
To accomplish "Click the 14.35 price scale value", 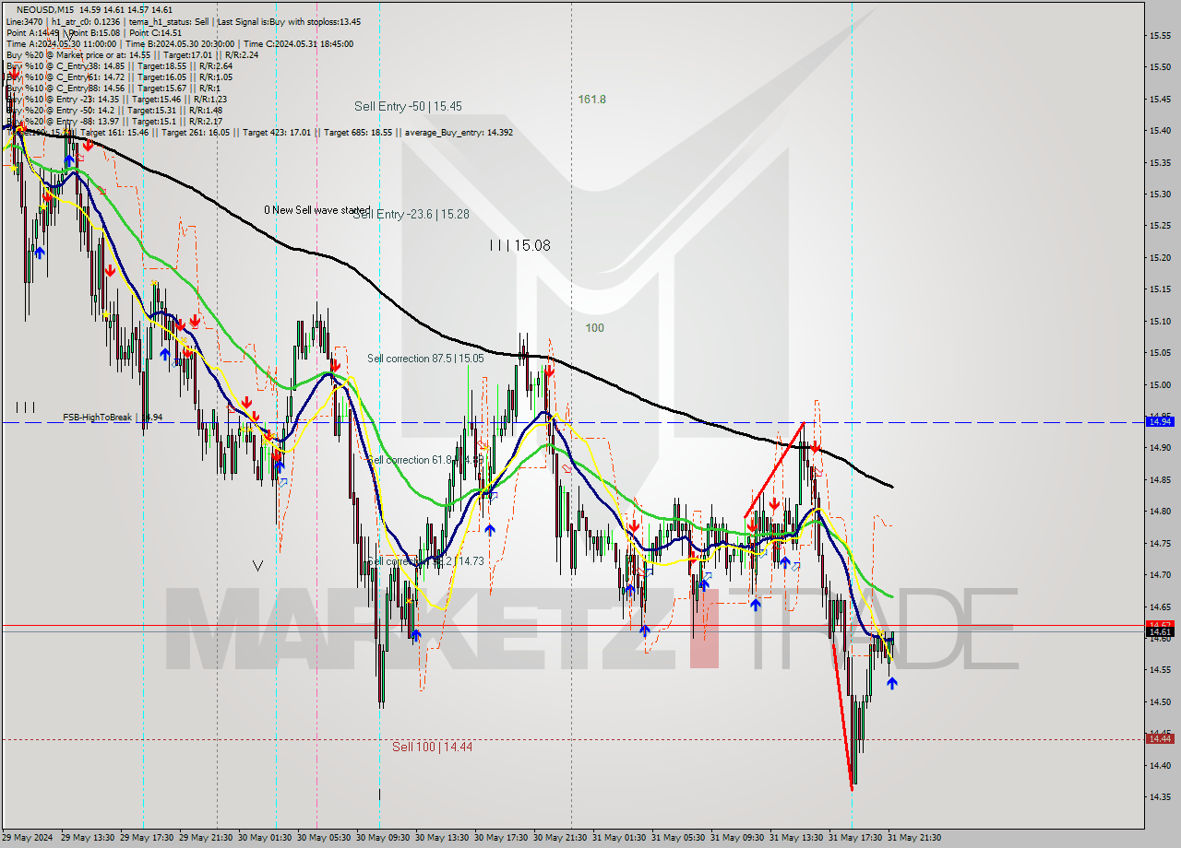I will click(1159, 796).
